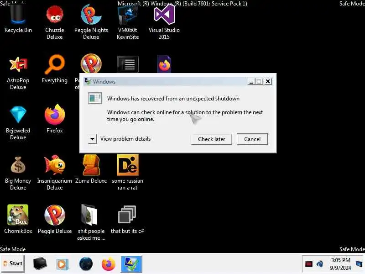Select the Firefox desktop shortcut icon
365x274 pixels.
54,119
